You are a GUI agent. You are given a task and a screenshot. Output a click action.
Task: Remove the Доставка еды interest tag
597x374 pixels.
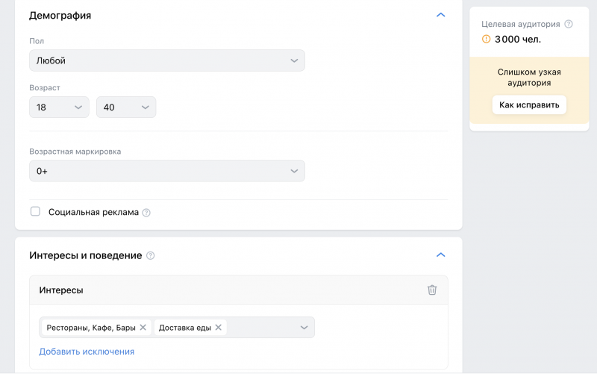point(218,328)
